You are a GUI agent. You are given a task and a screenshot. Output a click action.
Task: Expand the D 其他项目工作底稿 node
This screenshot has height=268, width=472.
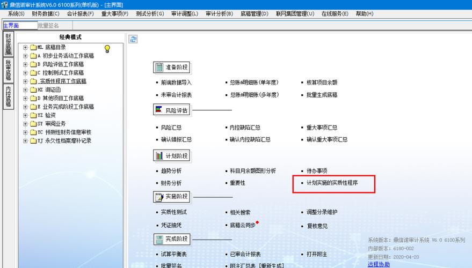click(25, 98)
